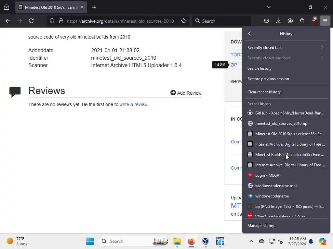Go back one page
The width and height of the screenshot is (333, 249).
(x=8, y=21)
